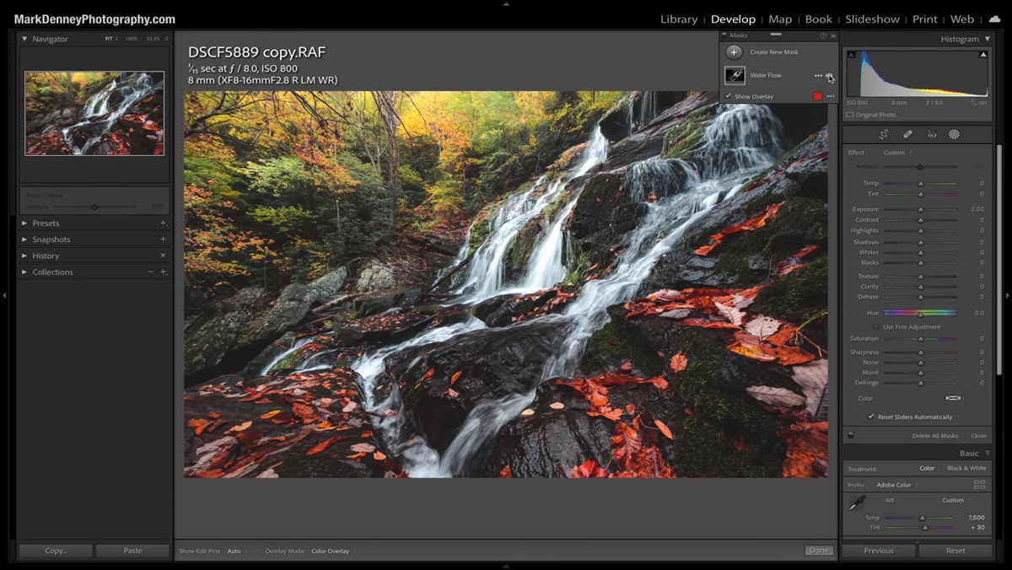Switch to the Web module

[961, 19]
